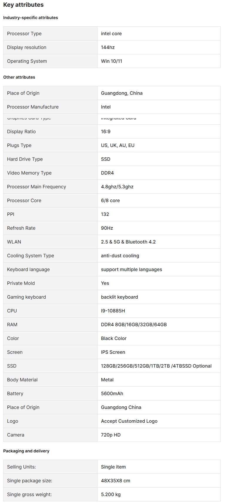226x504 pixels.
Task: Click the "Single gross weight:" label
Action: (x=29, y=494)
